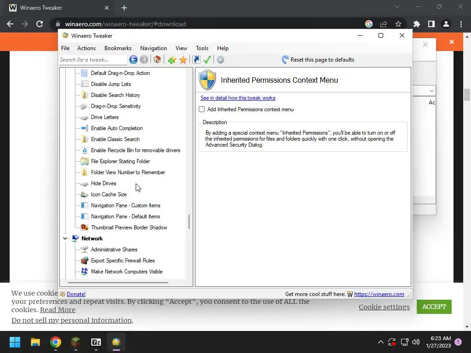Image resolution: width=471 pixels, height=353 pixels.
Task: Open Windows Start menu
Action: coord(15,342)
